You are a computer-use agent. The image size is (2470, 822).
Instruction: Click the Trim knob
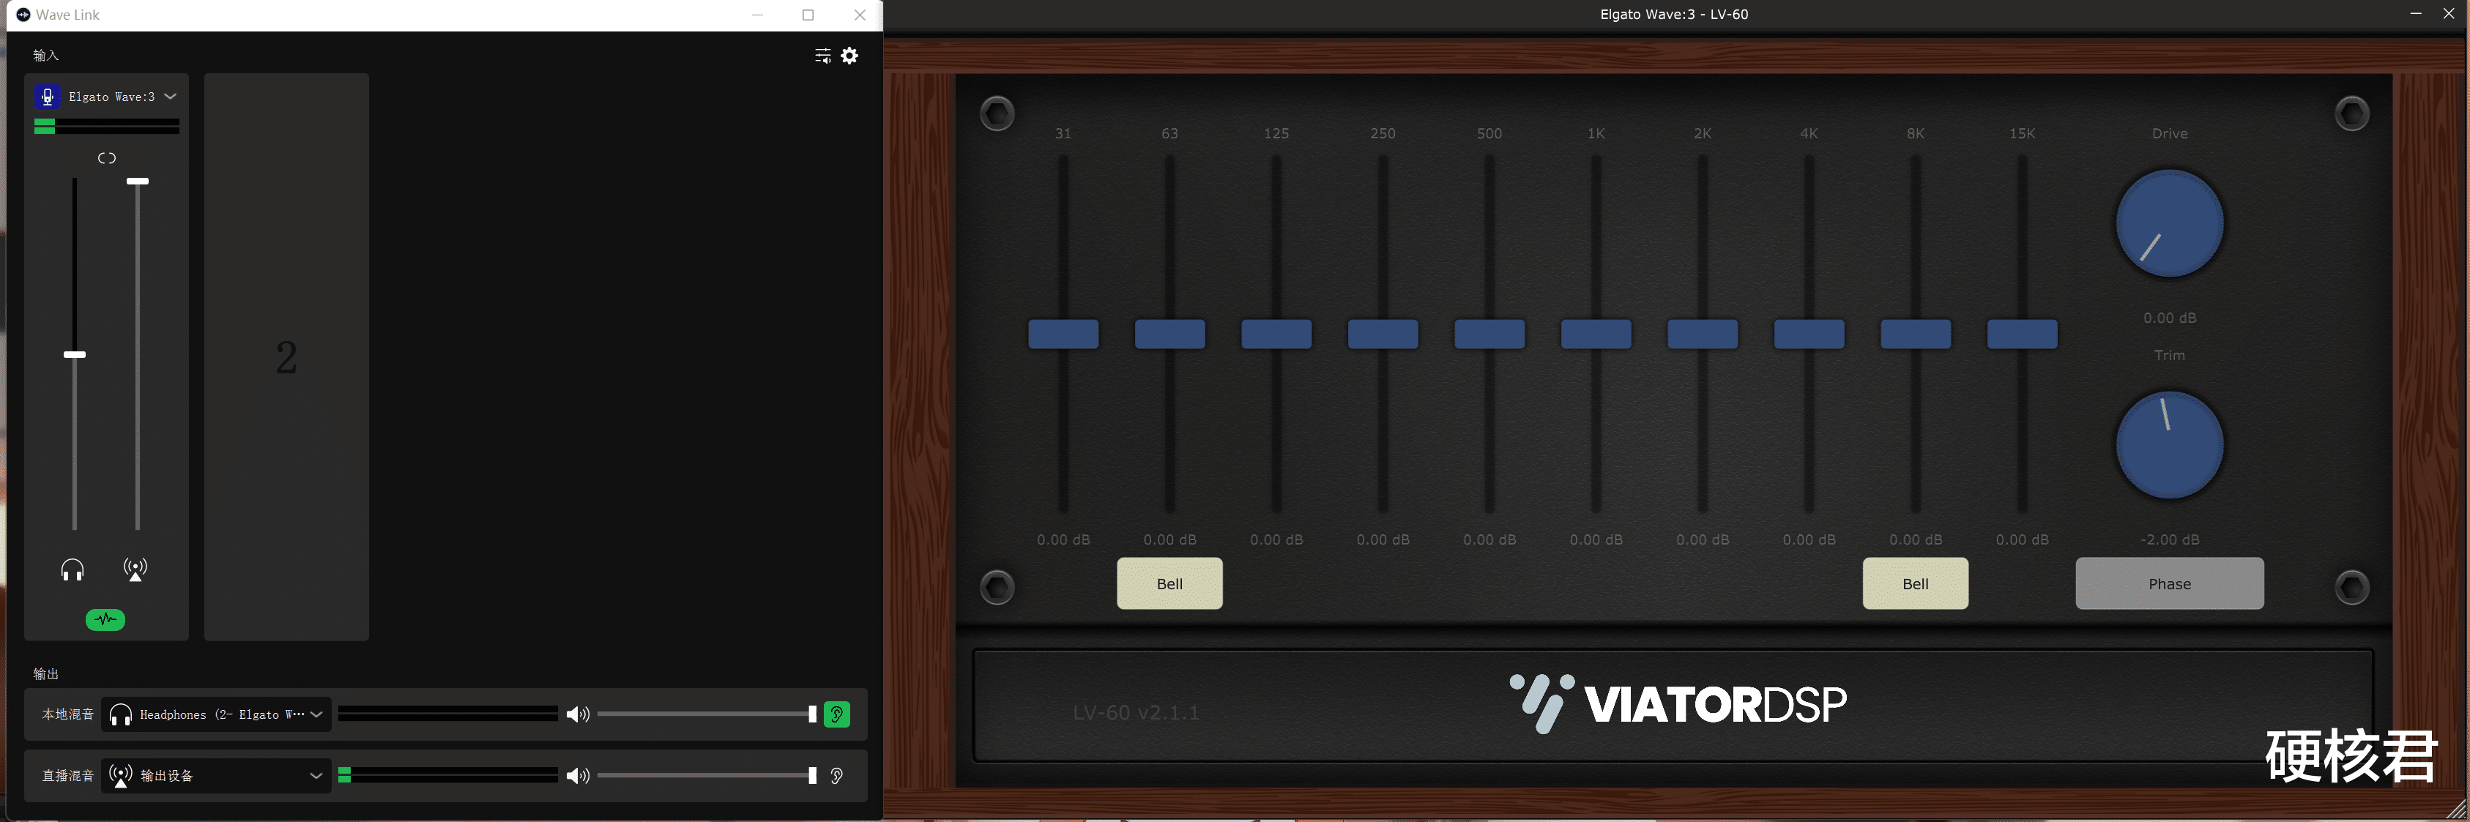(2169, 444)
